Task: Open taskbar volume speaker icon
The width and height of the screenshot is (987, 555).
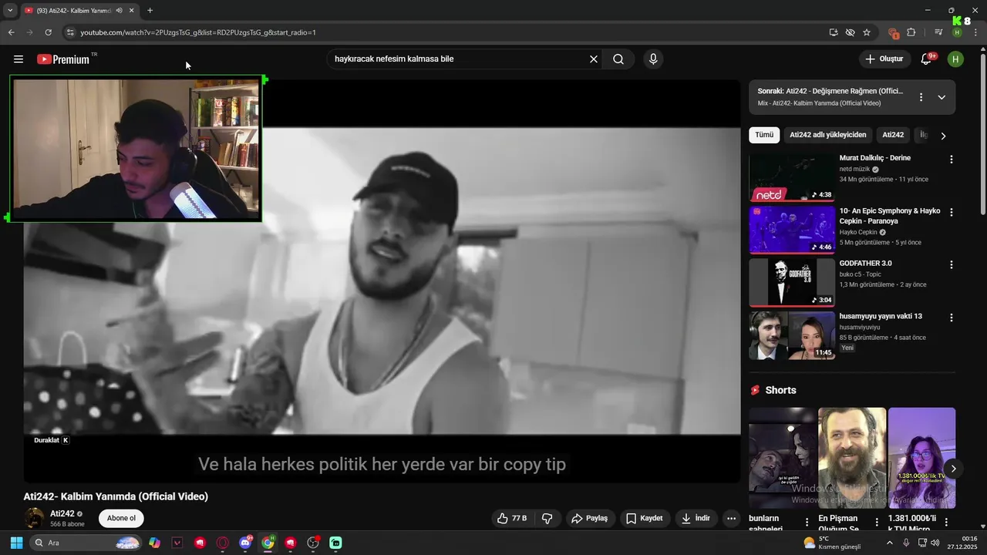Action: point(935,543)
